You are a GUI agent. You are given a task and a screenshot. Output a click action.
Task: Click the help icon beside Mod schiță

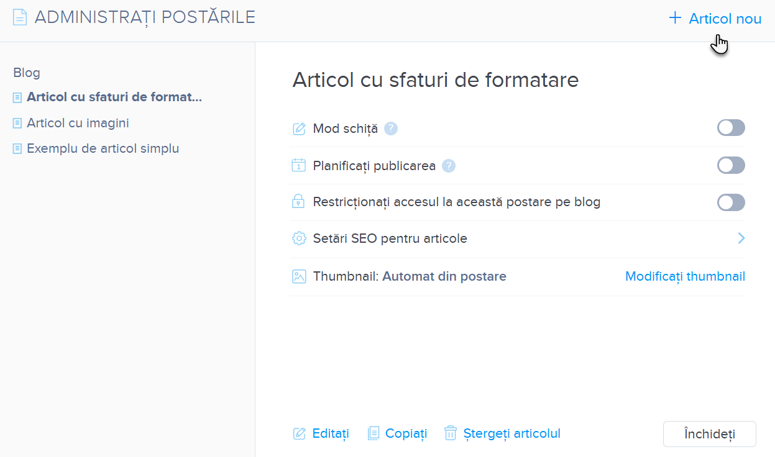[390, 129]
